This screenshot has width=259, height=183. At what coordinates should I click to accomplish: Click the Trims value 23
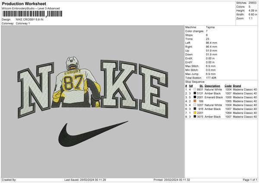pyautogui.click(x=208, y=39)
